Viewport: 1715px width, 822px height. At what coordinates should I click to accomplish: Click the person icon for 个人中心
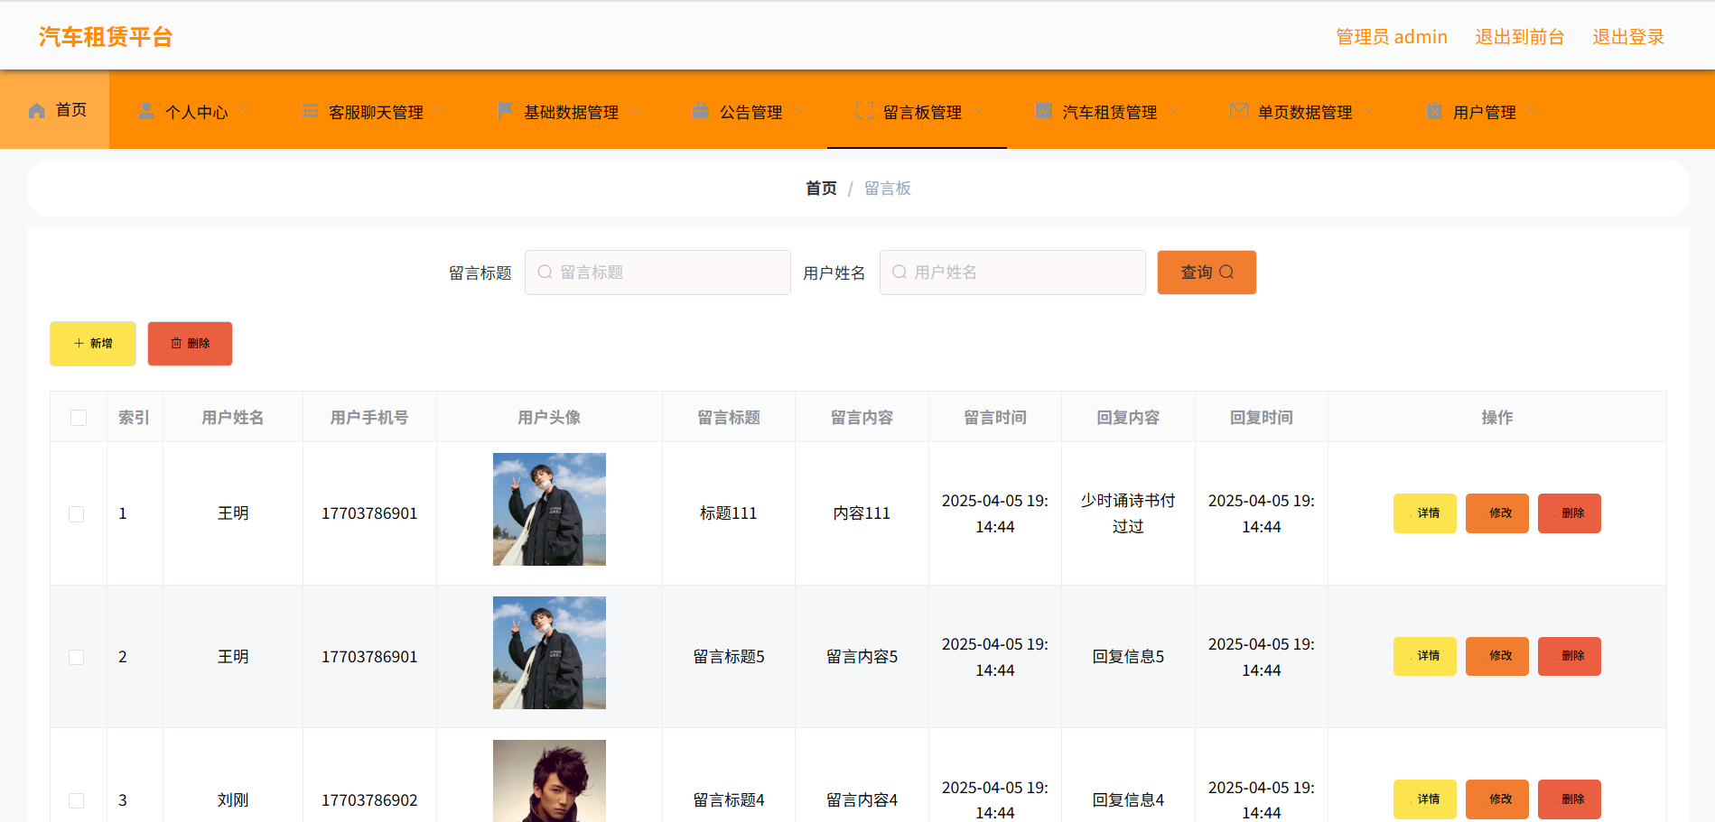pyautogui.click(x=145, y=111)
